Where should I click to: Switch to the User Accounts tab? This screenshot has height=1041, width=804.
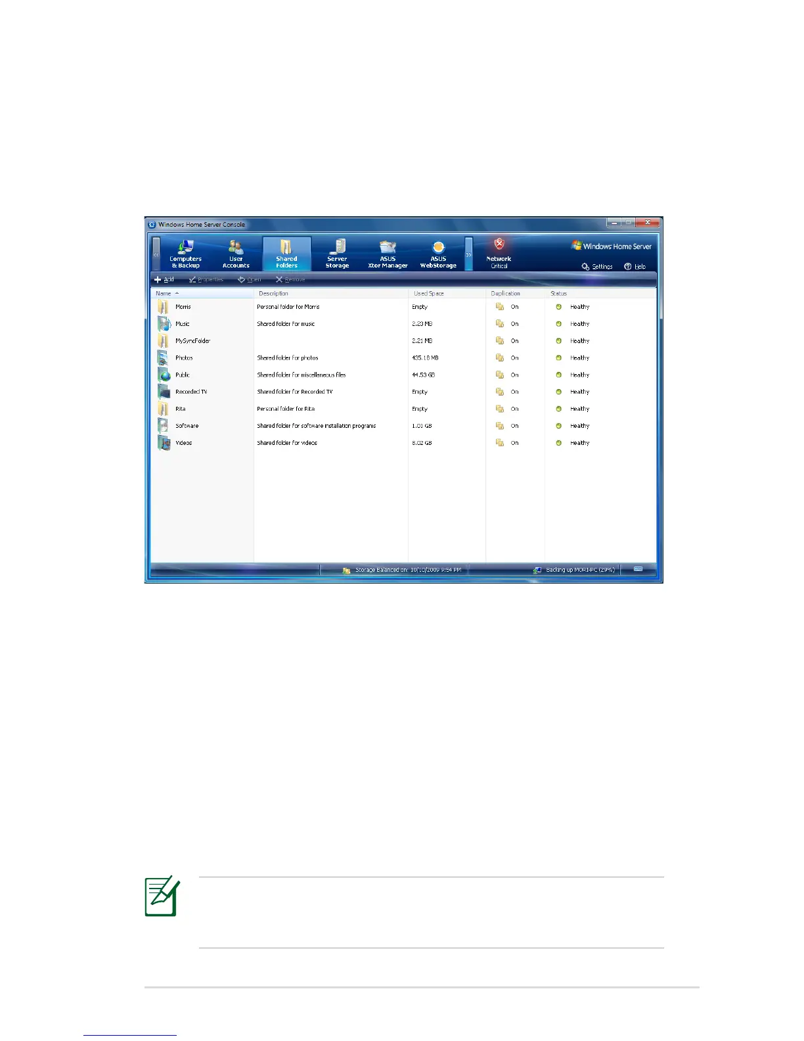click(x=236, y=254)
